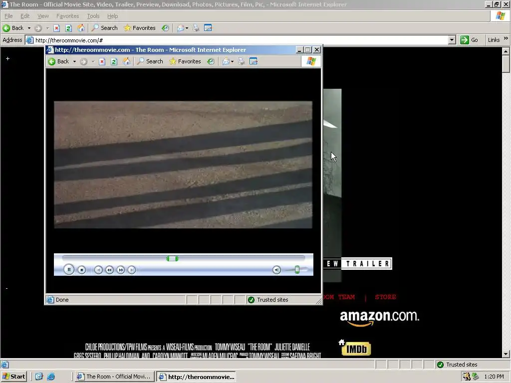511x383 pixels.
Task: Go to Home in main browser toolbar
Action: coord(81,28)
